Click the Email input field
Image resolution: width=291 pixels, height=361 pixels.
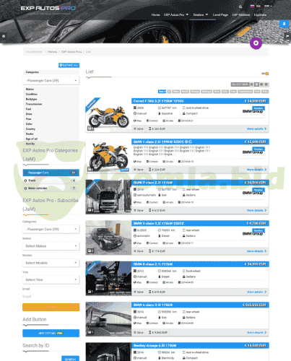51,297
